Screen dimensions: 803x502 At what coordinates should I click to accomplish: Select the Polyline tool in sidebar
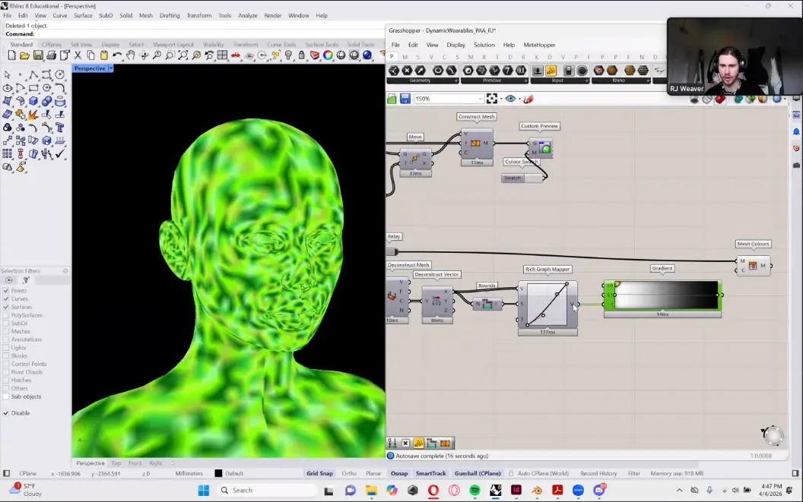(33, 74)
